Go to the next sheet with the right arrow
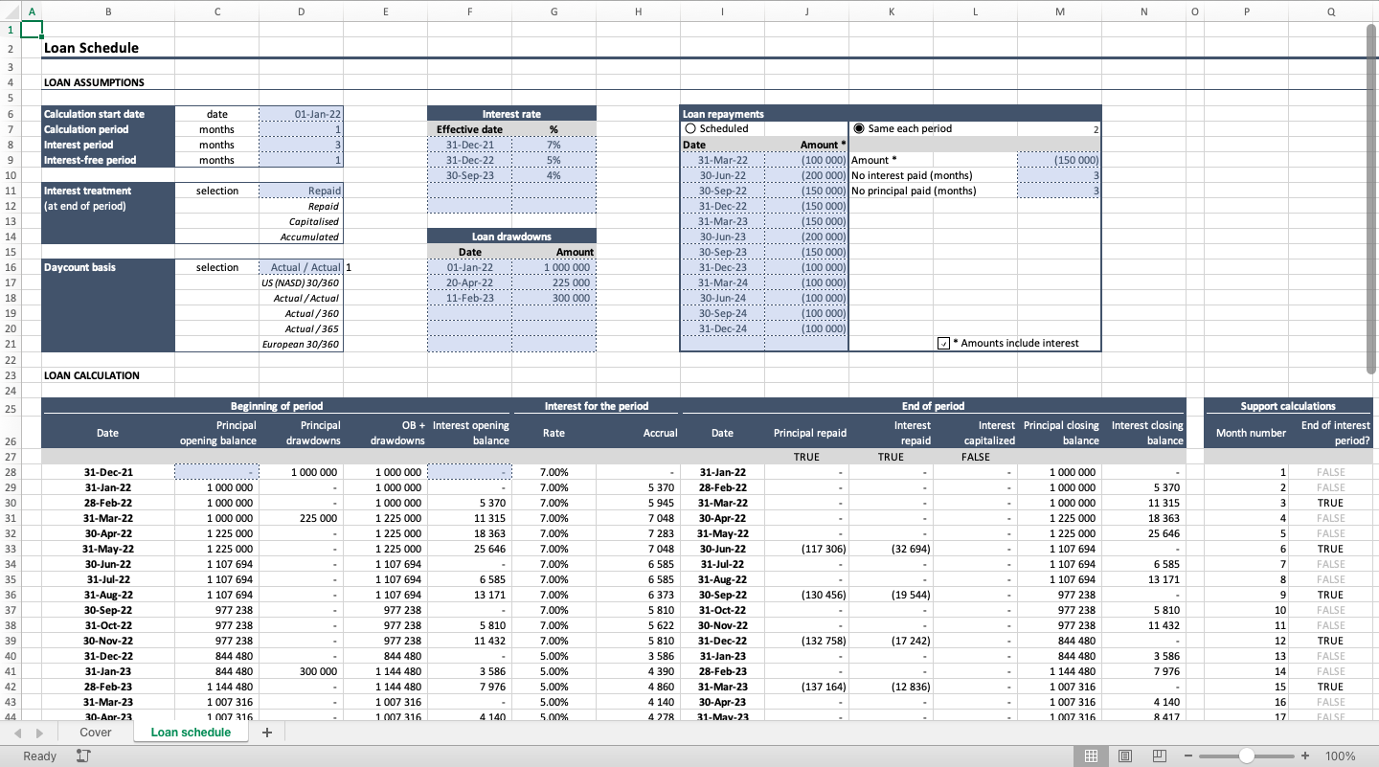Image resolution: width=1379 pixels, height=767 pixels. tap(41, 733)
